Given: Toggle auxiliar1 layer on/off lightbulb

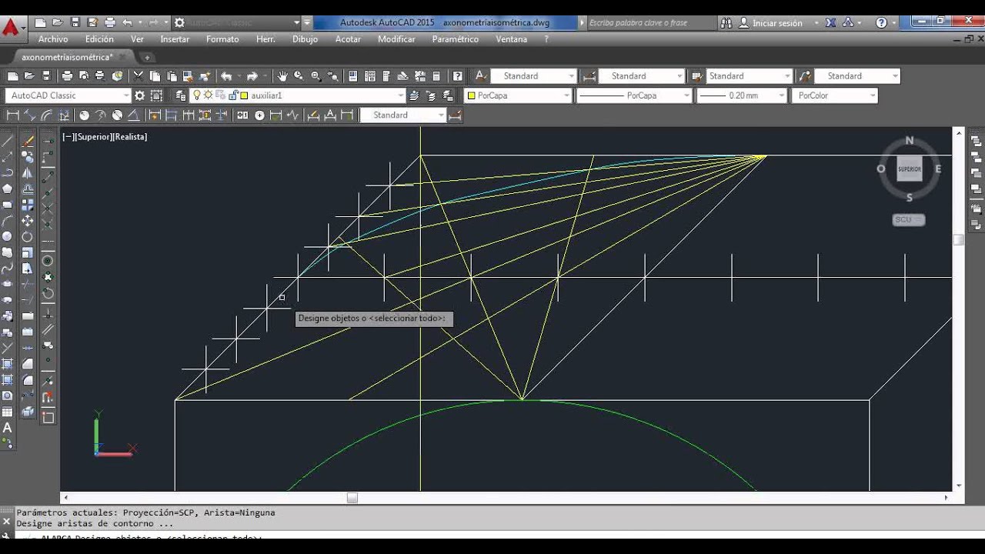Looking at the screenshot, I should (197, 95).
